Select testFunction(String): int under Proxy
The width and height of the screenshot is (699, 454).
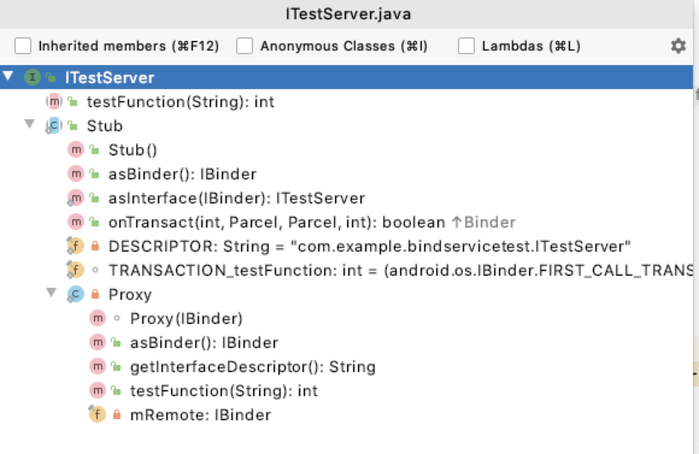pos(224,391)
